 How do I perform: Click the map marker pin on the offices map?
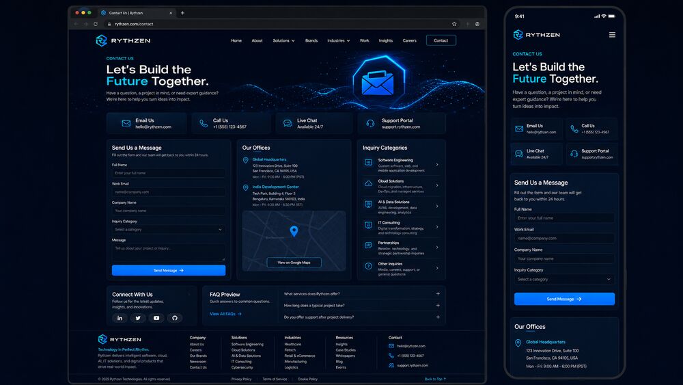tap(294, 231)
